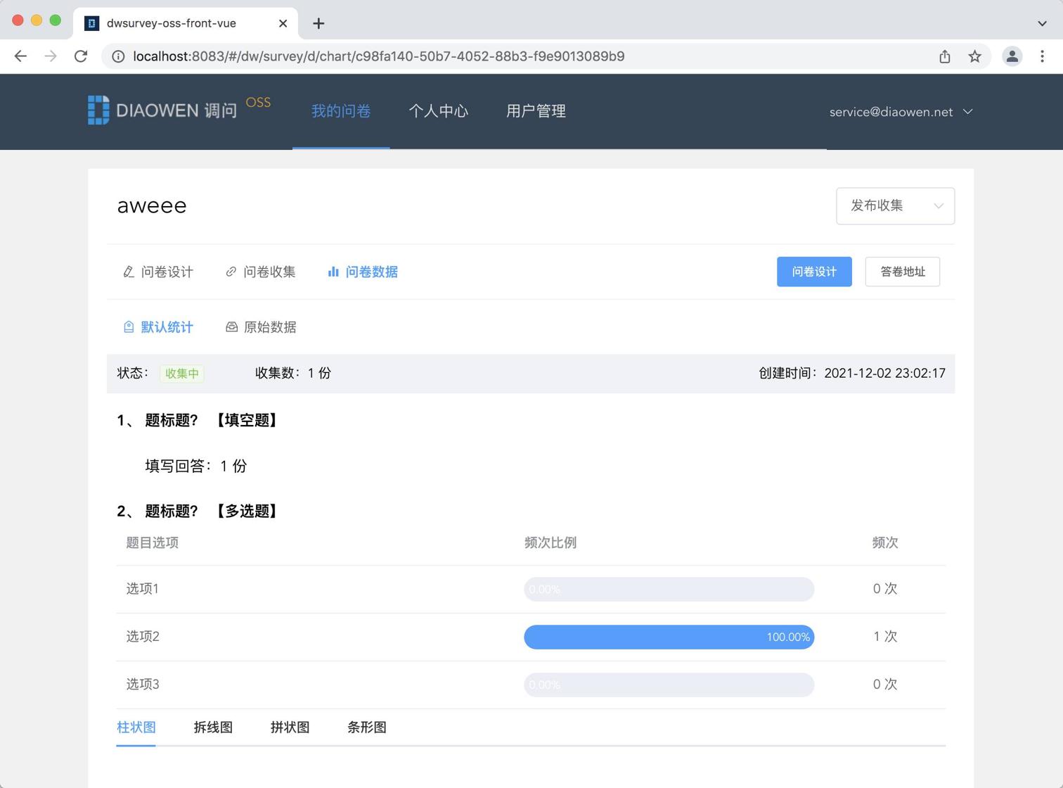Viewport: 1063px width, 788px height.
Task: Click the 选项2 progress bar showing 100.00%
Action: tap(669, 637)
